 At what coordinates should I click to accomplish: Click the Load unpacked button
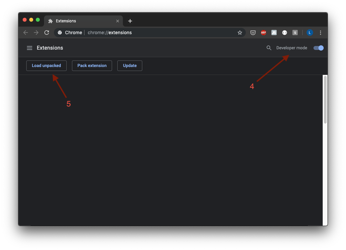click(x=46, y=66)
